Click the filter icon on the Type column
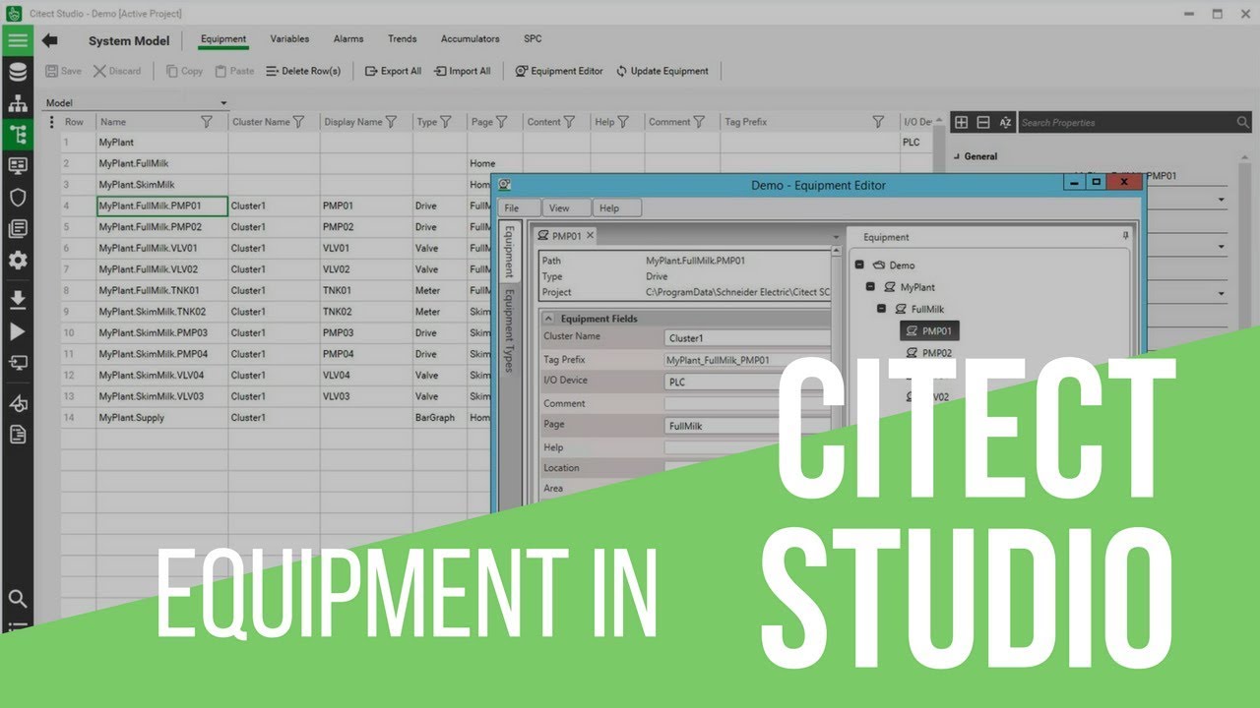 [446, 122]
